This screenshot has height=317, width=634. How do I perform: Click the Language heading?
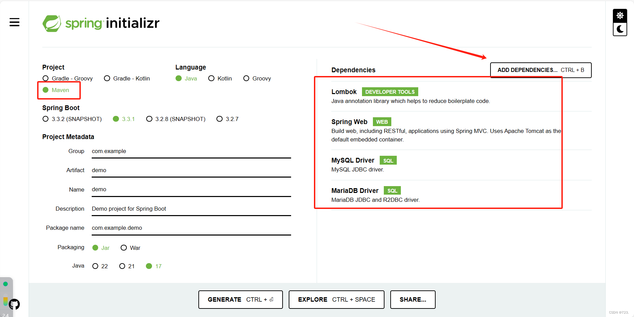pyautogui.click(x=191, y=67)
